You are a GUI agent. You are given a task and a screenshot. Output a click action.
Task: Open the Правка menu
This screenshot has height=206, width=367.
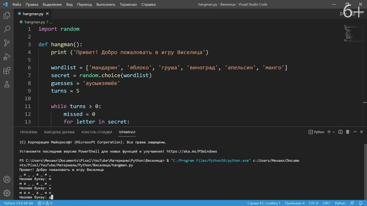point(32,4)
